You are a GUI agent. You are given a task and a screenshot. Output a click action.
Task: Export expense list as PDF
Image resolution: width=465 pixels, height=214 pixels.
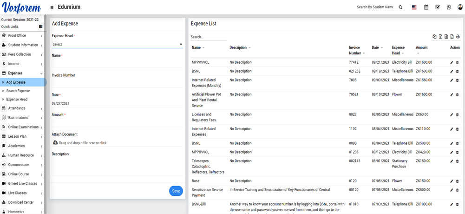[x=452, y=37]
